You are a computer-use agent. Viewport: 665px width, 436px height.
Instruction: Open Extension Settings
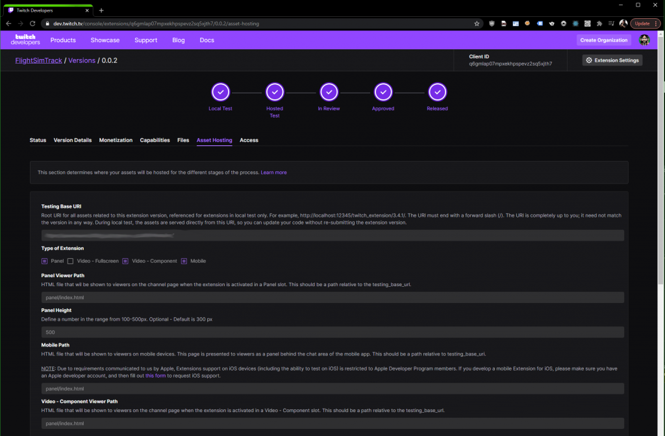[612, 60]
